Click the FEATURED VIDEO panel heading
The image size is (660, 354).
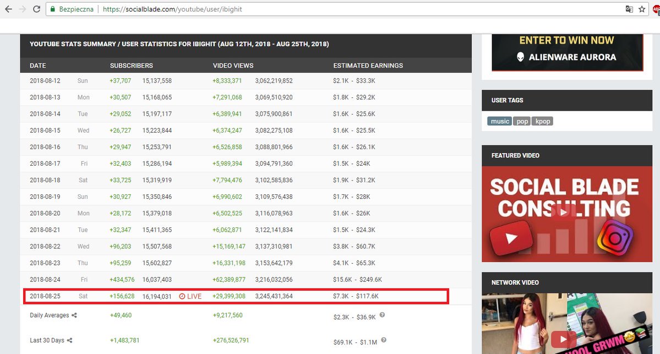point(515,155)
